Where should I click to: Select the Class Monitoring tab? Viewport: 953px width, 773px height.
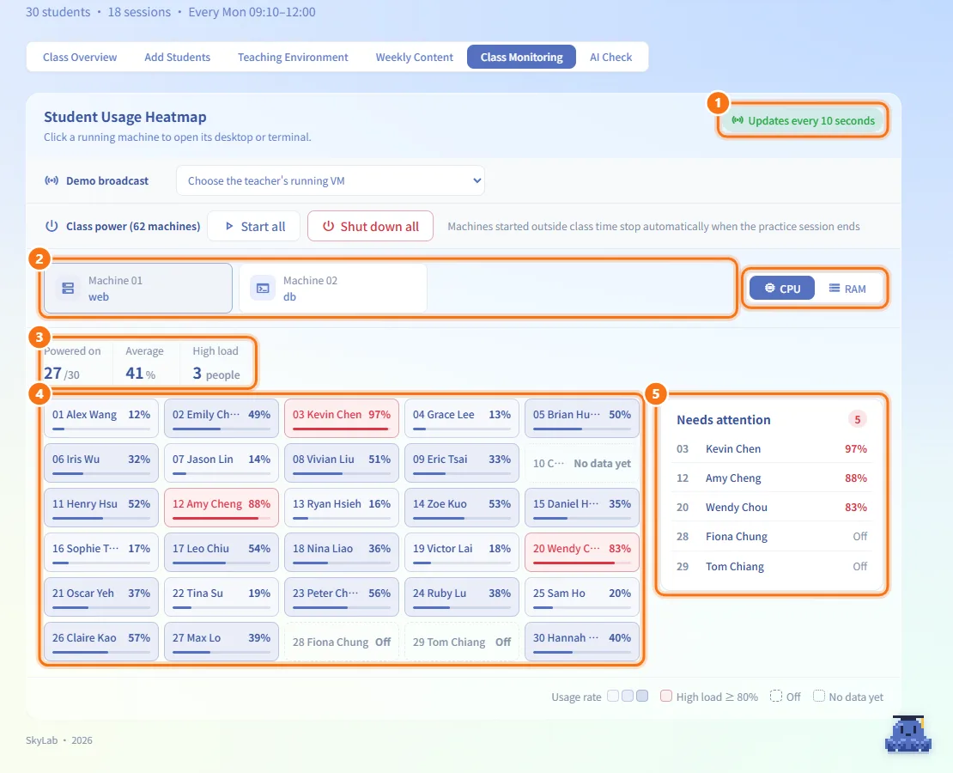click(x=521, y=58)
